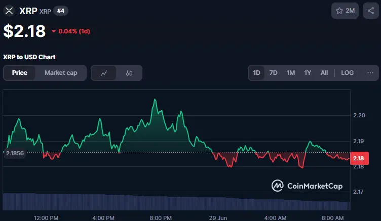Viewport: 381px width, 221px height.
Task: Click the 8:00 AM time axis label
Action: 332,218
